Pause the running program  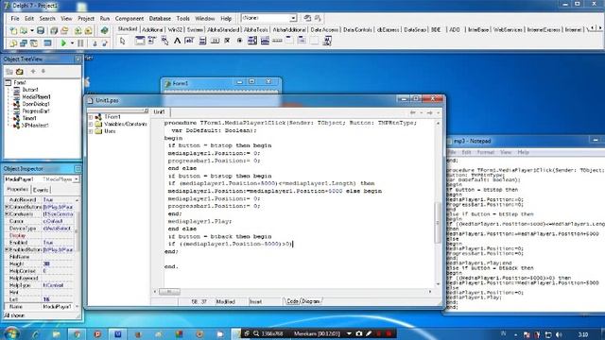coord(80,43)
